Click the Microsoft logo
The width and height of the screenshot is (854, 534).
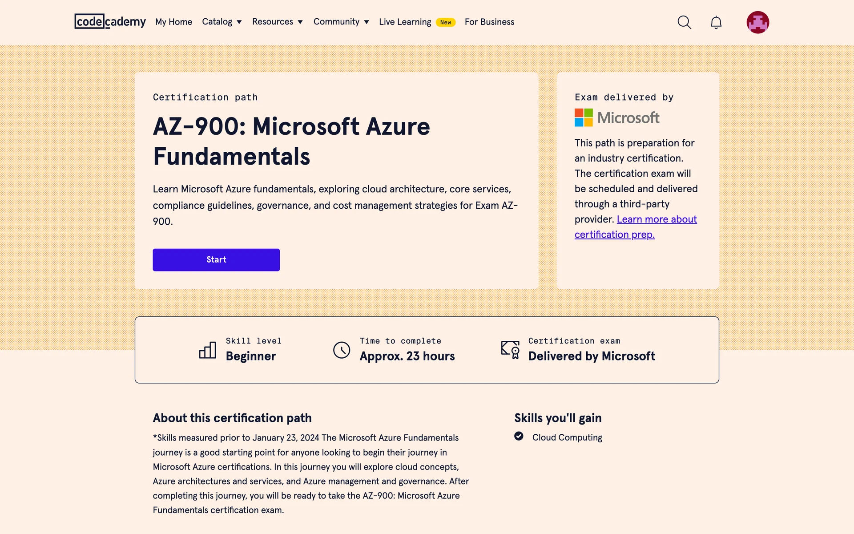point(616,118)
